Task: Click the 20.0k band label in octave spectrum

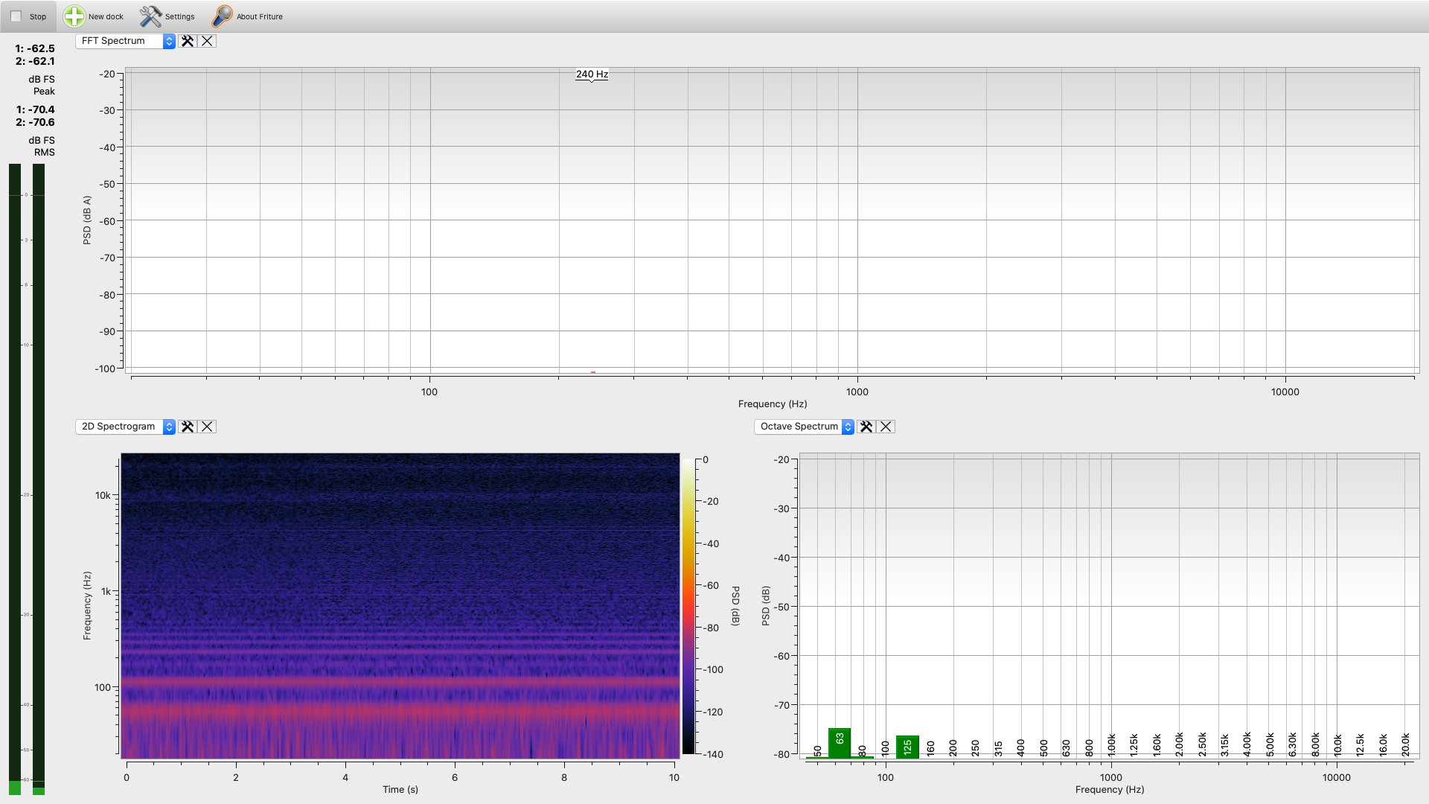Action: [1405, 744]
